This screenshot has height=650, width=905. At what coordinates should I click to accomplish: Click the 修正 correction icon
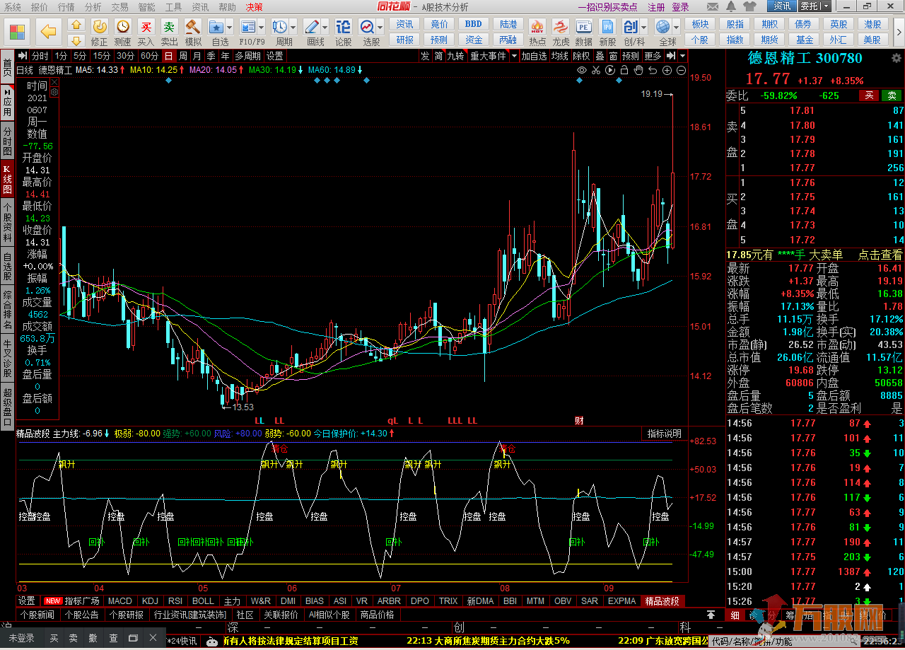(x=100, y=27)
